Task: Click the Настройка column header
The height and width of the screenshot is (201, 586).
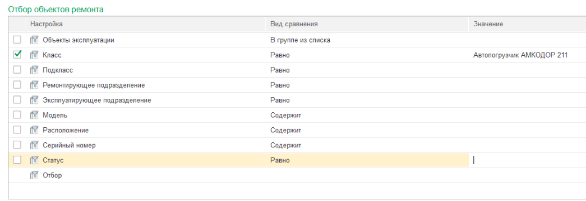Action: click(146, 24)
